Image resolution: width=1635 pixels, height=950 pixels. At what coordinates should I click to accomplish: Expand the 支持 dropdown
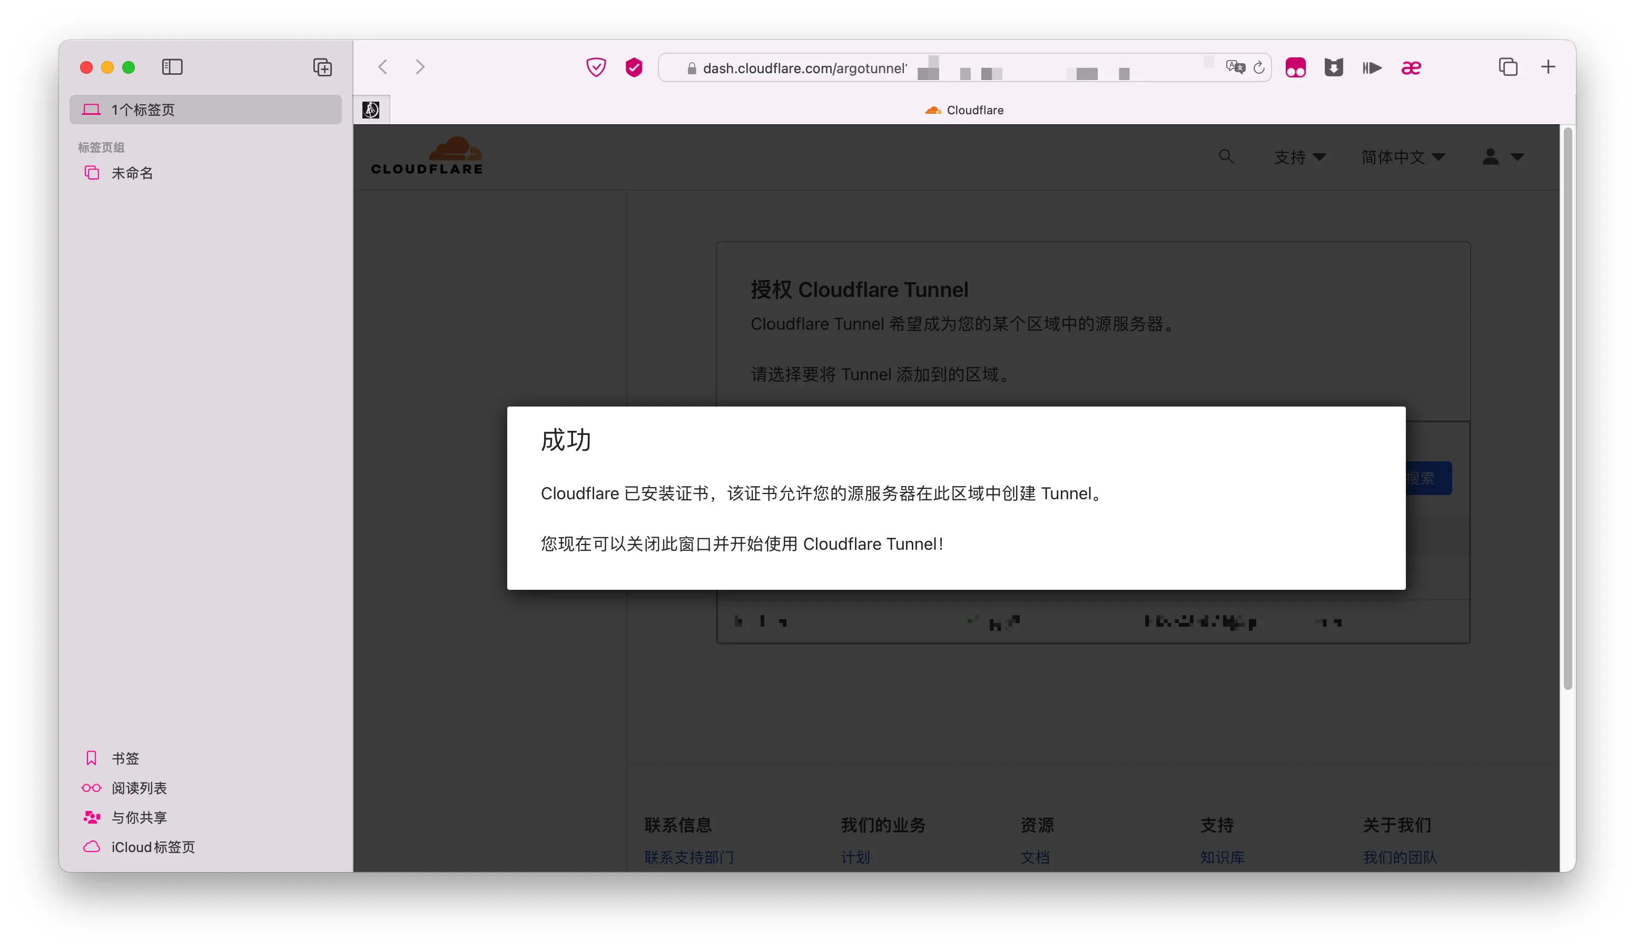[1300, 157]
